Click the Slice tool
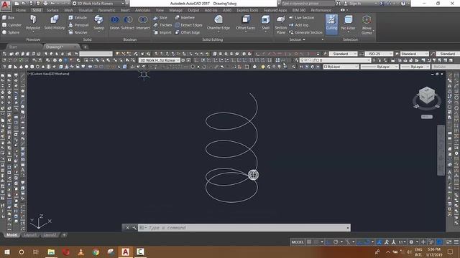The height and width of the screenshot is (258, 460). click(x=160, y=17)
